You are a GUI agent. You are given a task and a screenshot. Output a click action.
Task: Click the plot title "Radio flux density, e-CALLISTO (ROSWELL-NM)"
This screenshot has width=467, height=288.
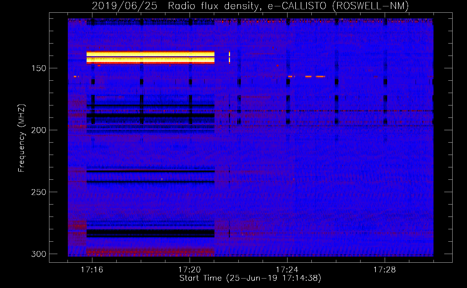288,6
